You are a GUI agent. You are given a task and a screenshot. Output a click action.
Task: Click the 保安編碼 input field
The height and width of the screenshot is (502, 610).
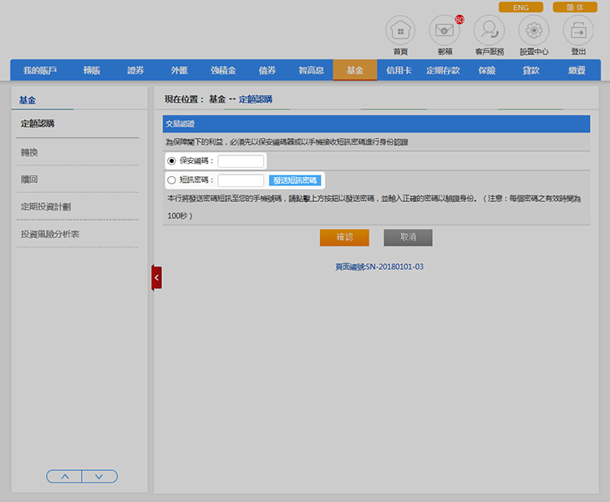click(241, 160)
